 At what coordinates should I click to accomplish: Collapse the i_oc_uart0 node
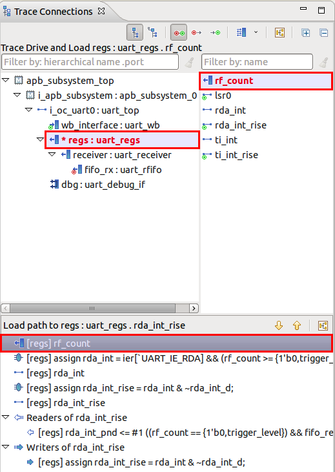pos(29,110)
